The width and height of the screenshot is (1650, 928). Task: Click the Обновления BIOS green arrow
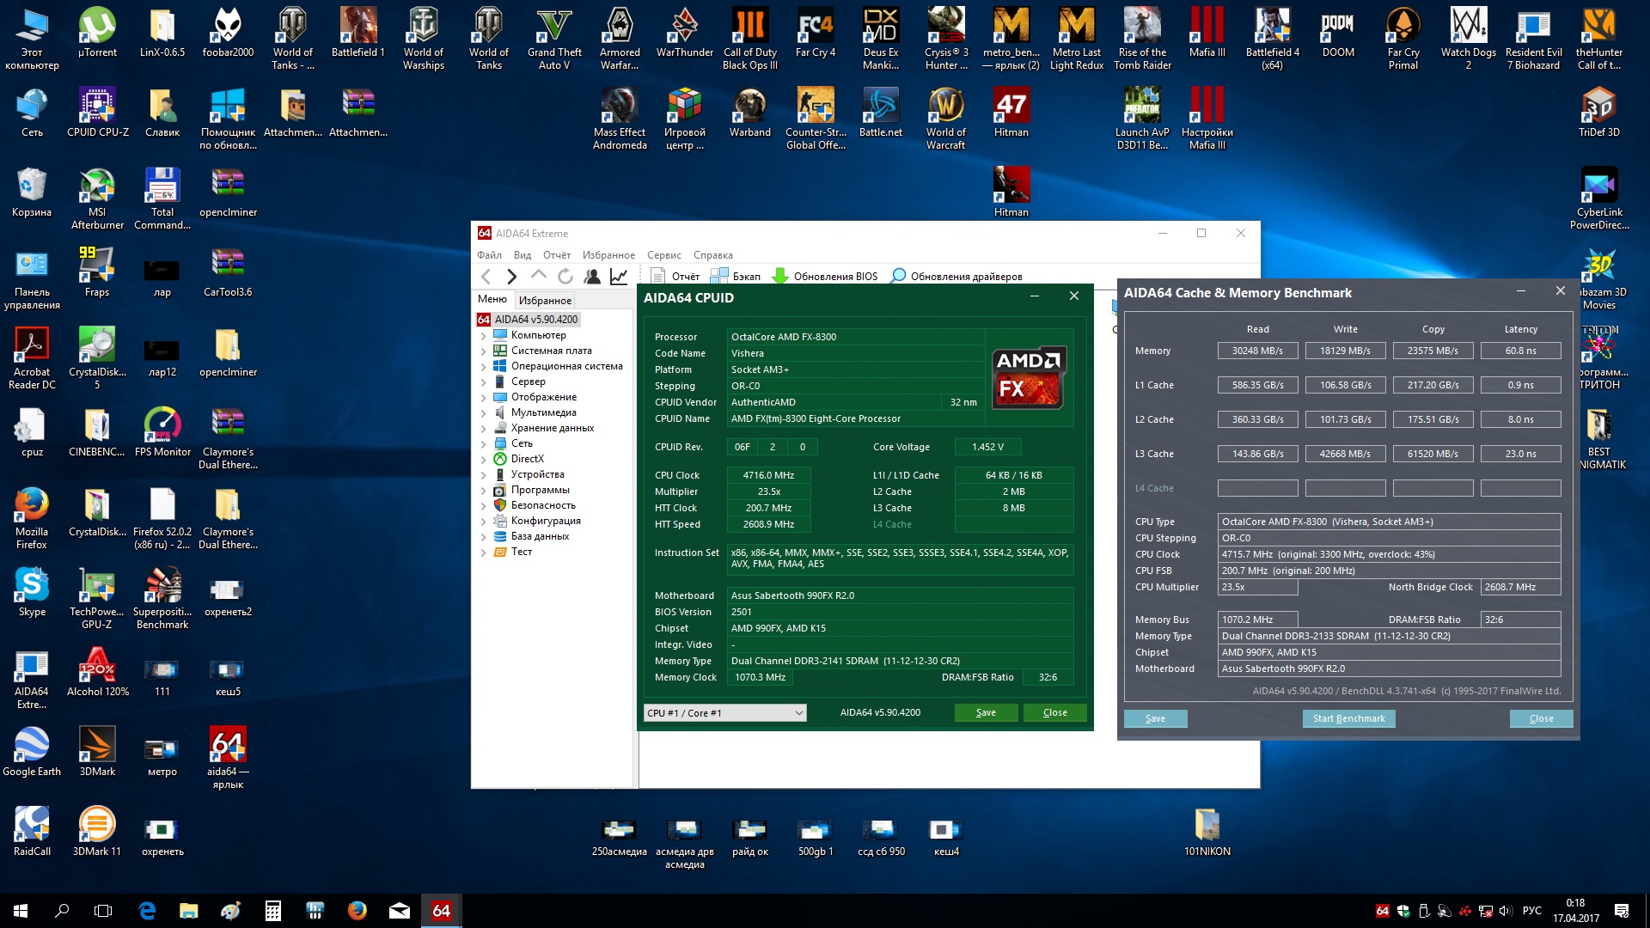780,277
